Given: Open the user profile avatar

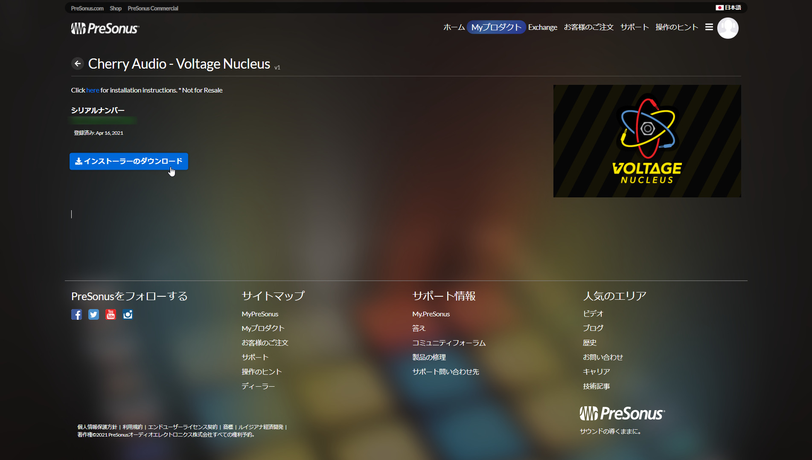Looking at the screenshot, I should coord(728,28).
